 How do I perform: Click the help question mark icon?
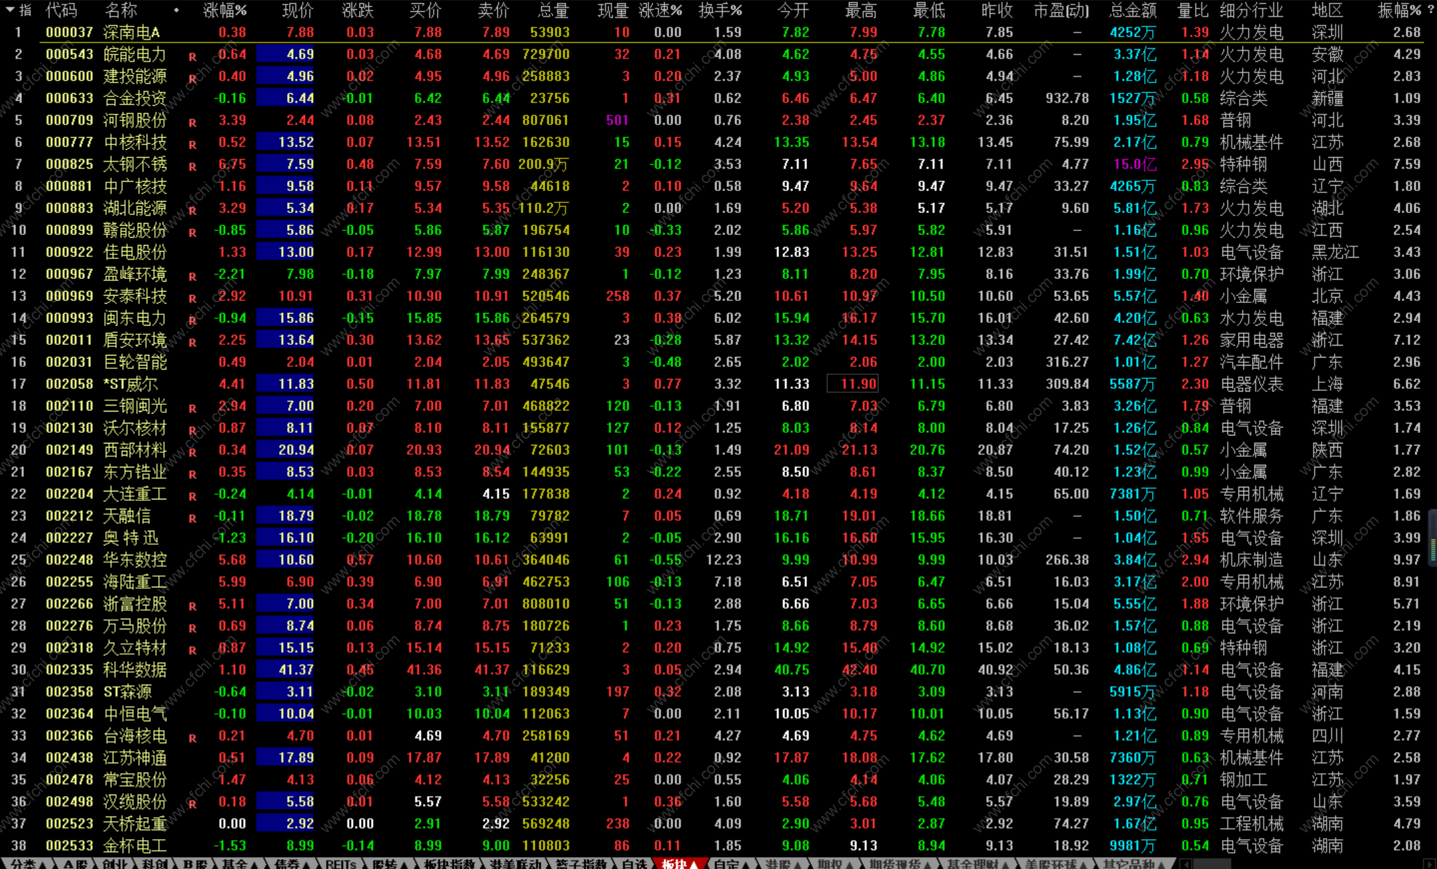point(1430,10)
